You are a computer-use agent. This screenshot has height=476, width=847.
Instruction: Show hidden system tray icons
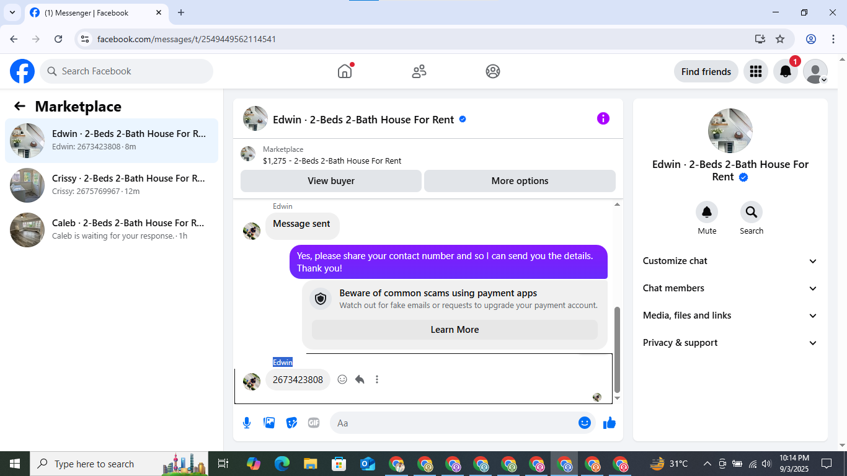(x=707, y=464)
